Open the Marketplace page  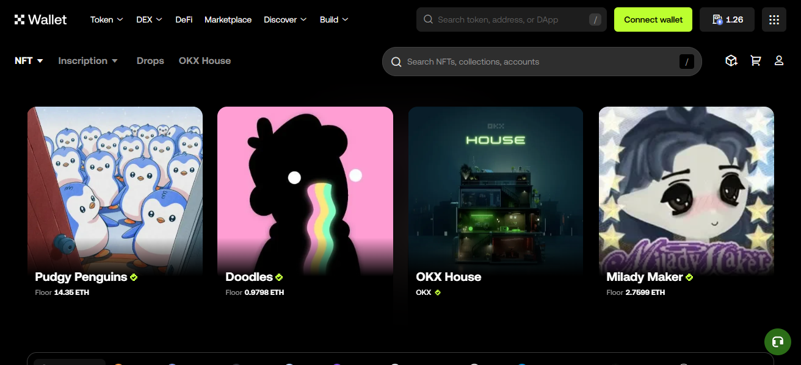click(x=228, y=19)
